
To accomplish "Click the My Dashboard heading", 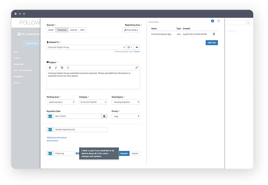I will [x=31, y=34].
